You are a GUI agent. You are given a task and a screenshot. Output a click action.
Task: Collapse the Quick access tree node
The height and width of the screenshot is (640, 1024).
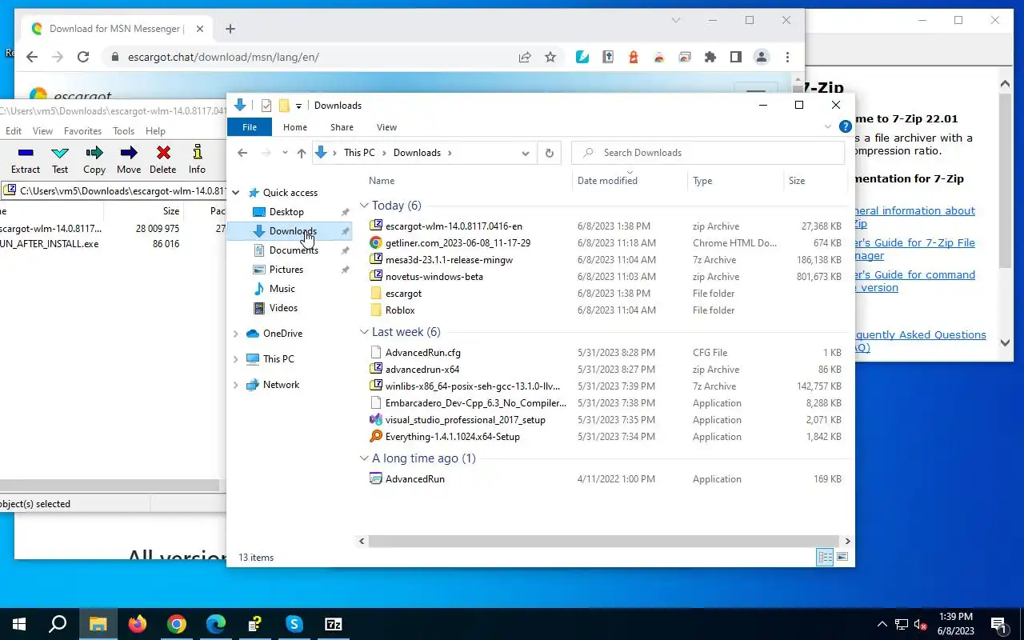pyautogui.click(x=236, y=193)
